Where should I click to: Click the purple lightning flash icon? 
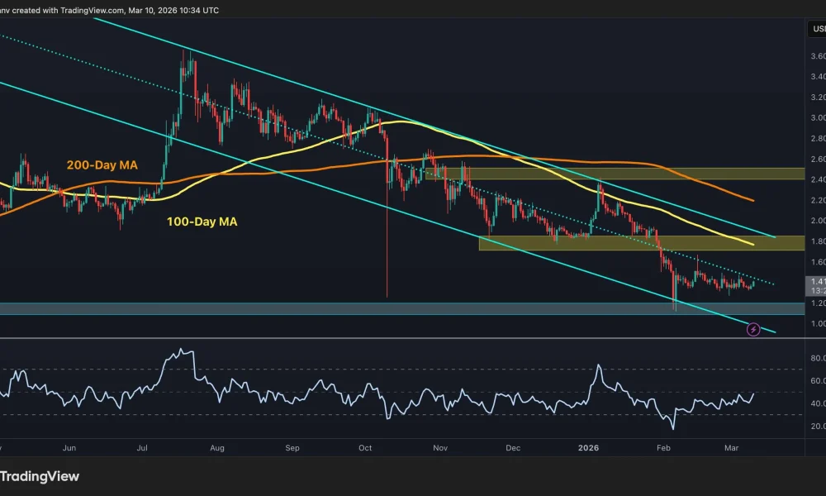(754, 329)
